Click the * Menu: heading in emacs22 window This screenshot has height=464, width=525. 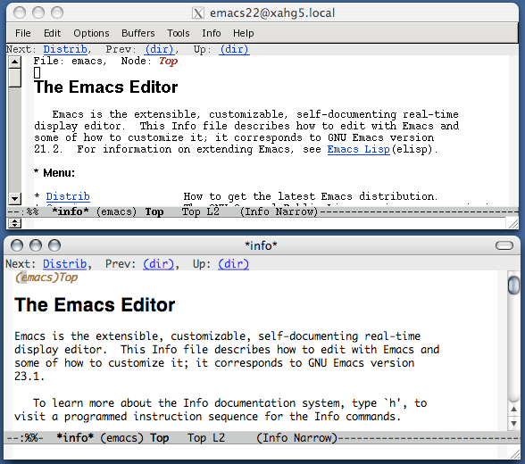[x=54, y=173]
